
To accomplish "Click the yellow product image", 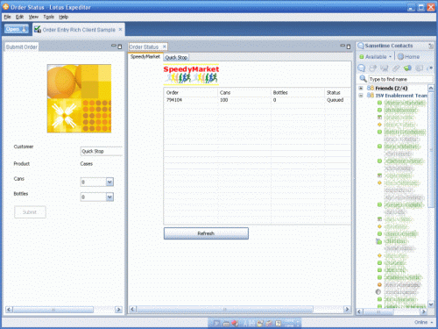I will (79, 98).
